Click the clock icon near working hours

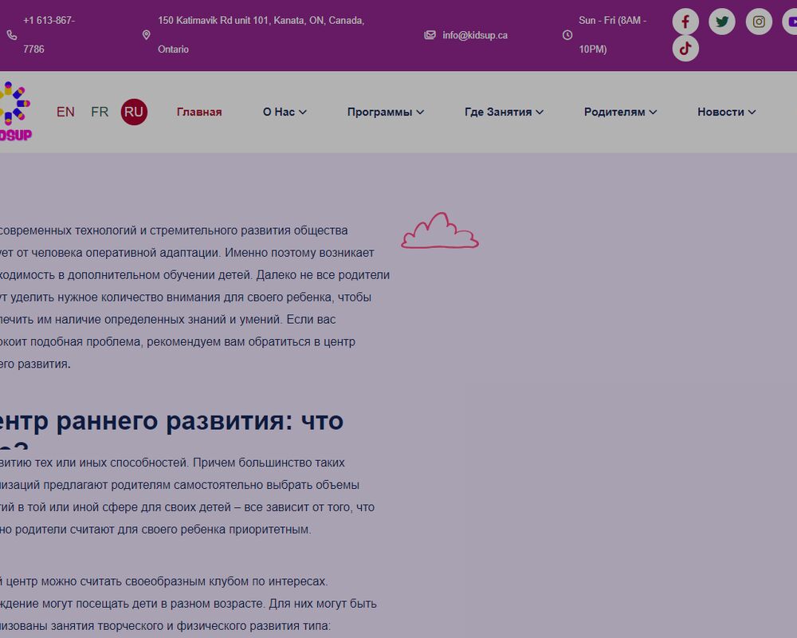tap(567, 35)
